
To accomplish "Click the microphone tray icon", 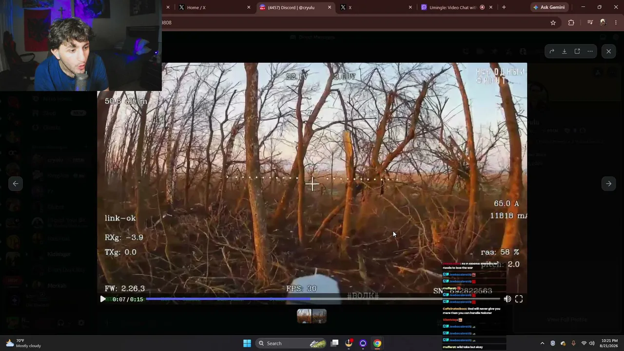I will [573, 343].
